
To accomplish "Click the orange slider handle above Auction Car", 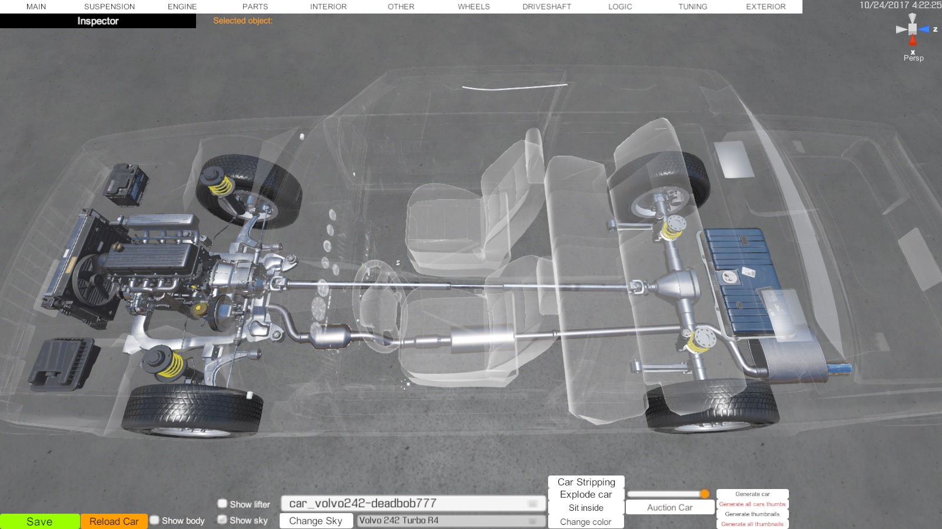I will coord(705,494).
